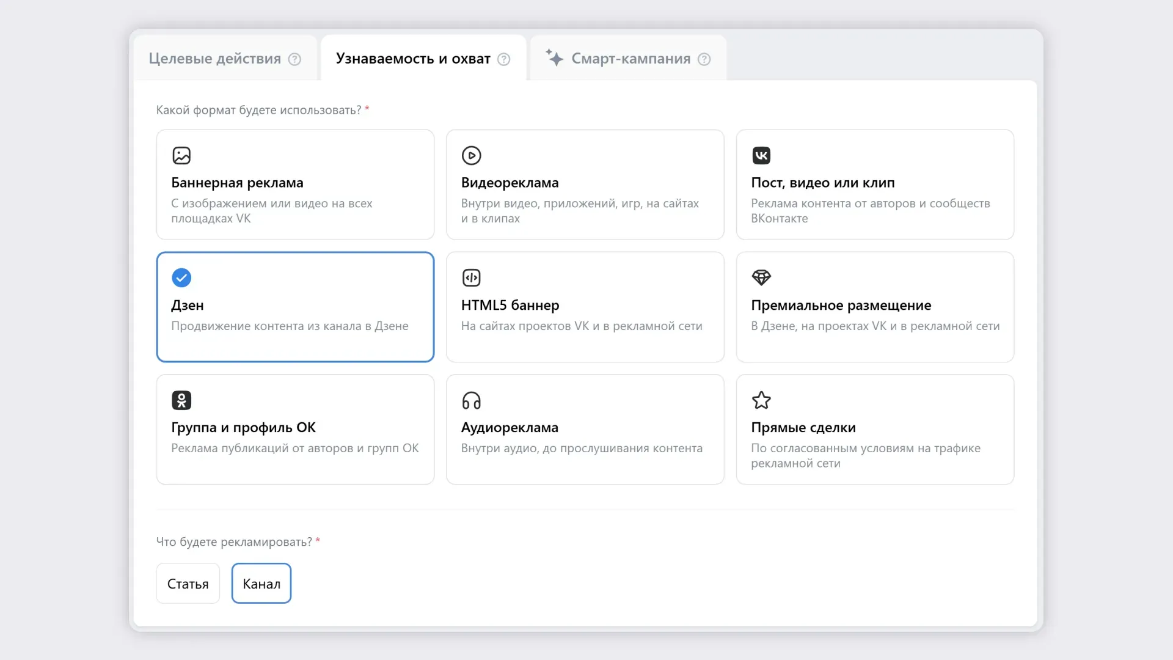Pick the Премиальное размещение format card
1173x660 pixels.
tap(875, 307)
